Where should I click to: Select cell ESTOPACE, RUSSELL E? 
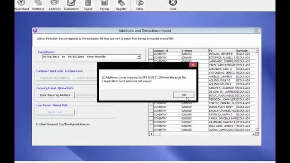tap(222, 58)
